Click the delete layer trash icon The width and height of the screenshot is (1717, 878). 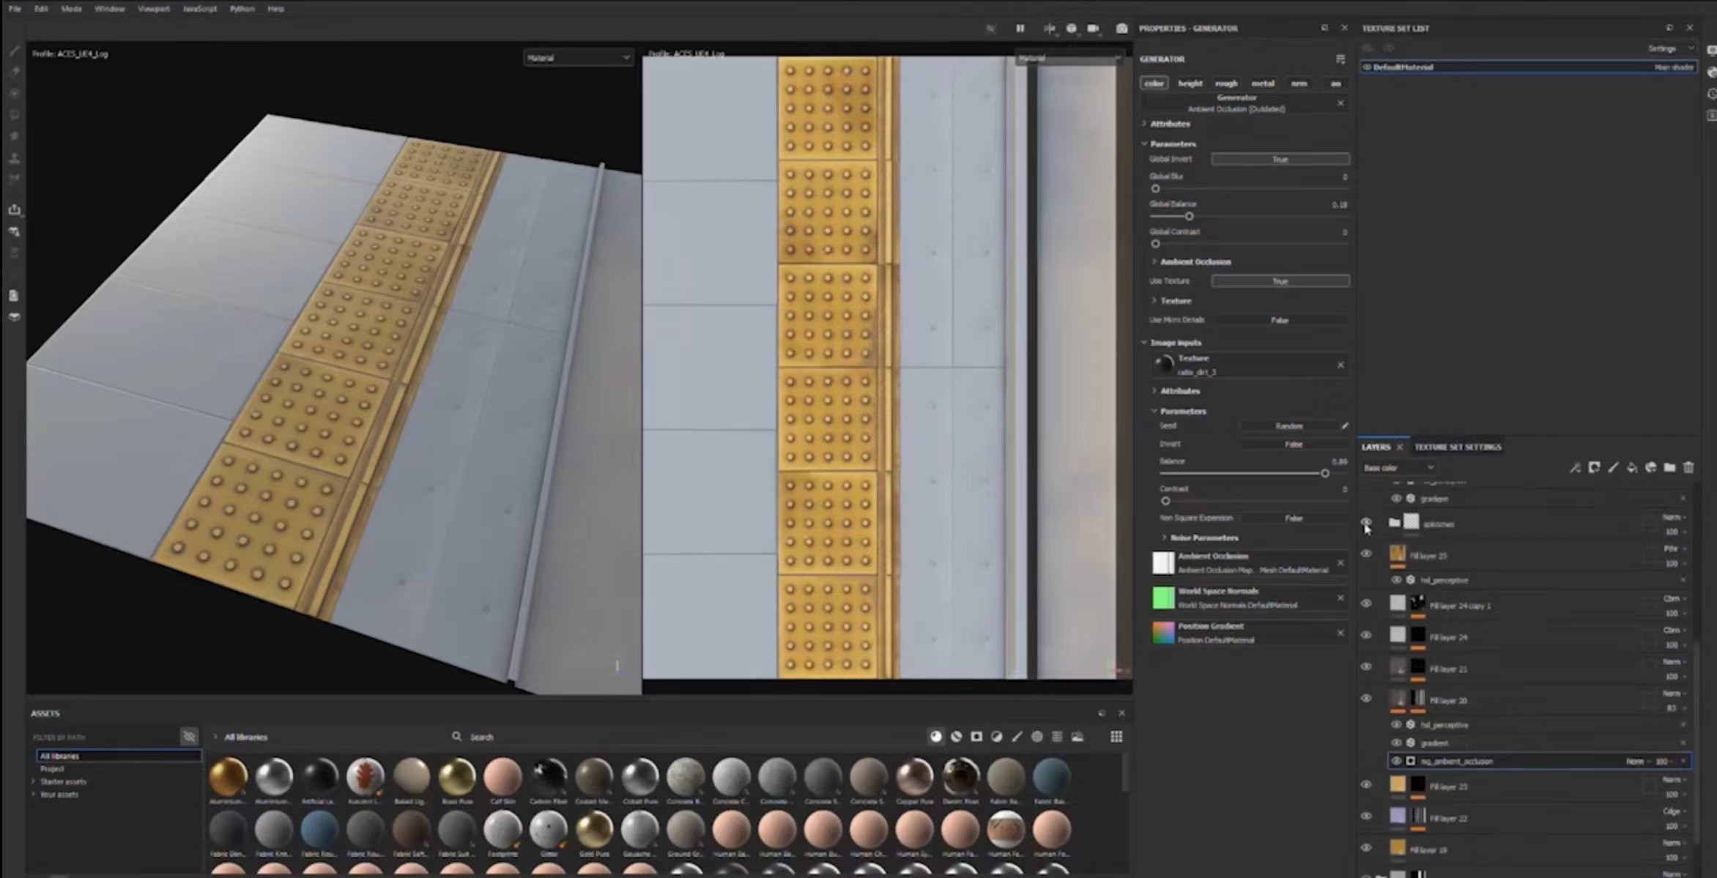point(1688,468)
